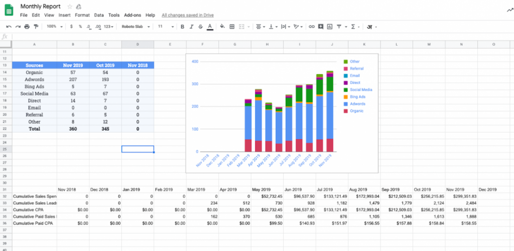
Task: Create a filter with the funnel icon
Action: (x=339, y=27)
